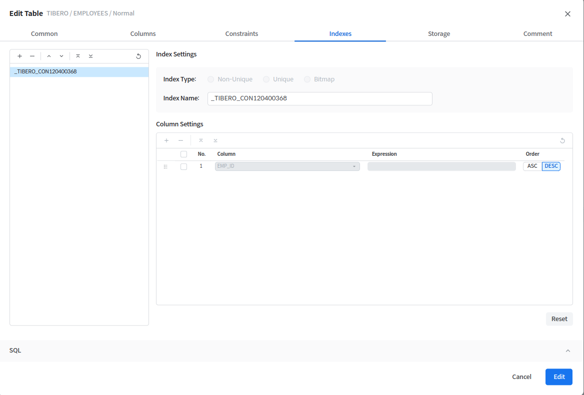Add a new index with plus icon
Viewport: 584px width, 395px height.
click(x=20, y=56)
